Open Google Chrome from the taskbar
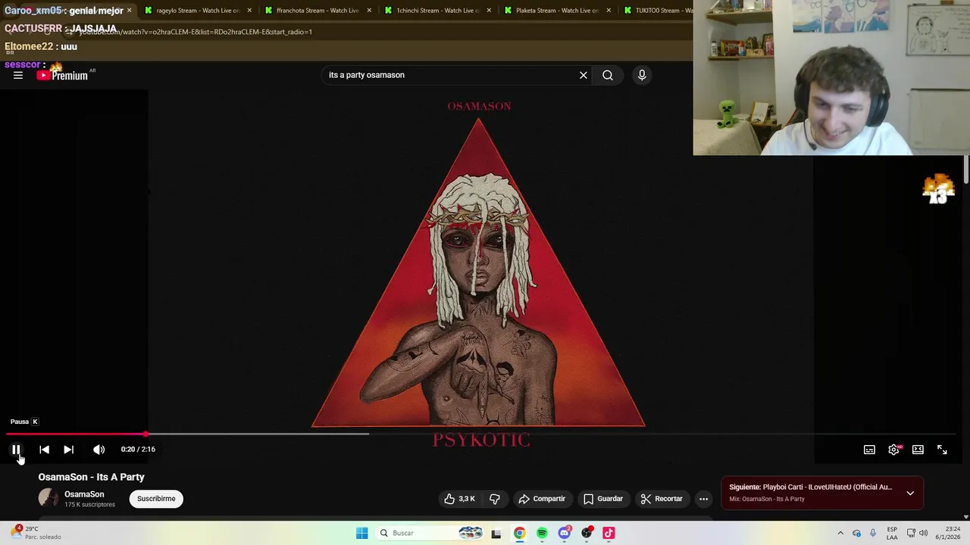 click(x=519, y=533)
